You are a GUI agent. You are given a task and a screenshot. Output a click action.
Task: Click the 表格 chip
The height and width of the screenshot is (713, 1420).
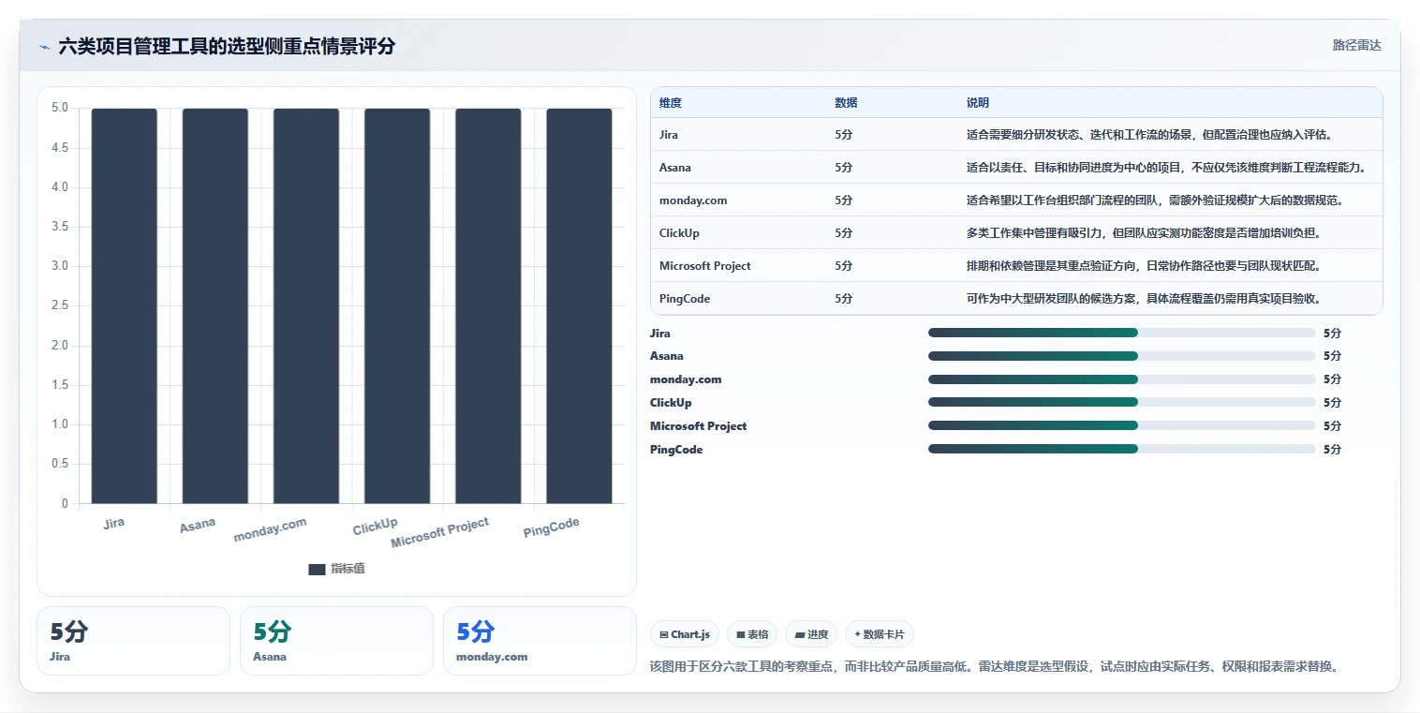(x=752, y=634)
